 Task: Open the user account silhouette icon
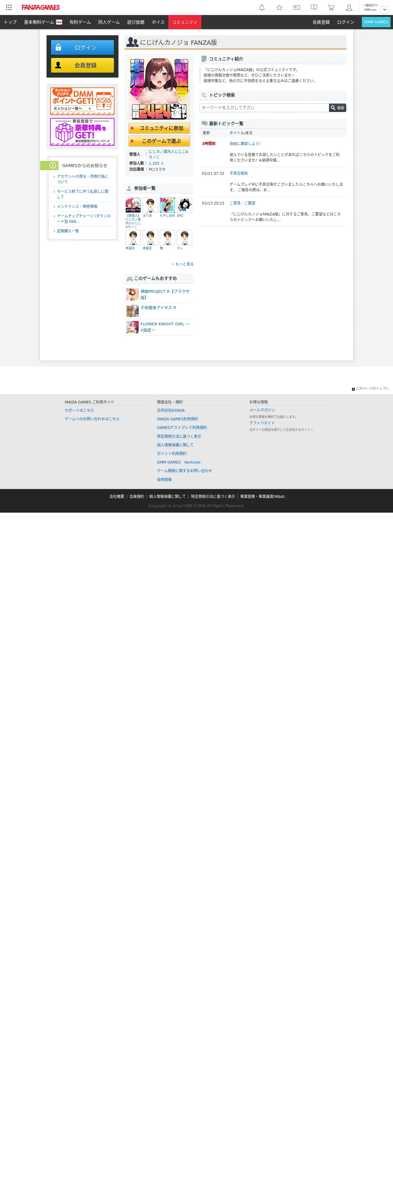coord(349,7)
